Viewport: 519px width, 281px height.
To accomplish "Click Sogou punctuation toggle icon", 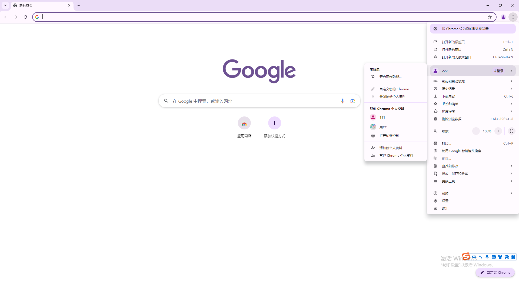I will 481,257.
